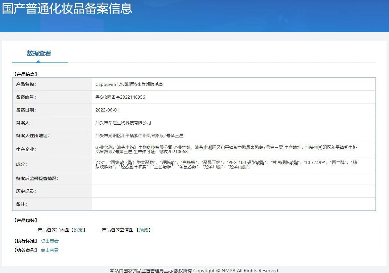Screen dimensions: 389x273
Task: Click 点击查看 next to 功效宣称
Action: pos(50,250)
